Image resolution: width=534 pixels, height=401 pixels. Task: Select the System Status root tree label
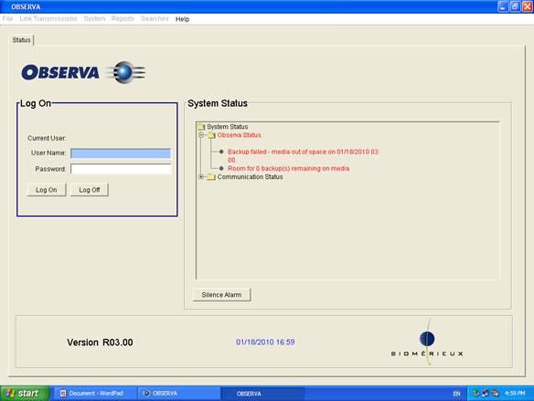point(228,127)
